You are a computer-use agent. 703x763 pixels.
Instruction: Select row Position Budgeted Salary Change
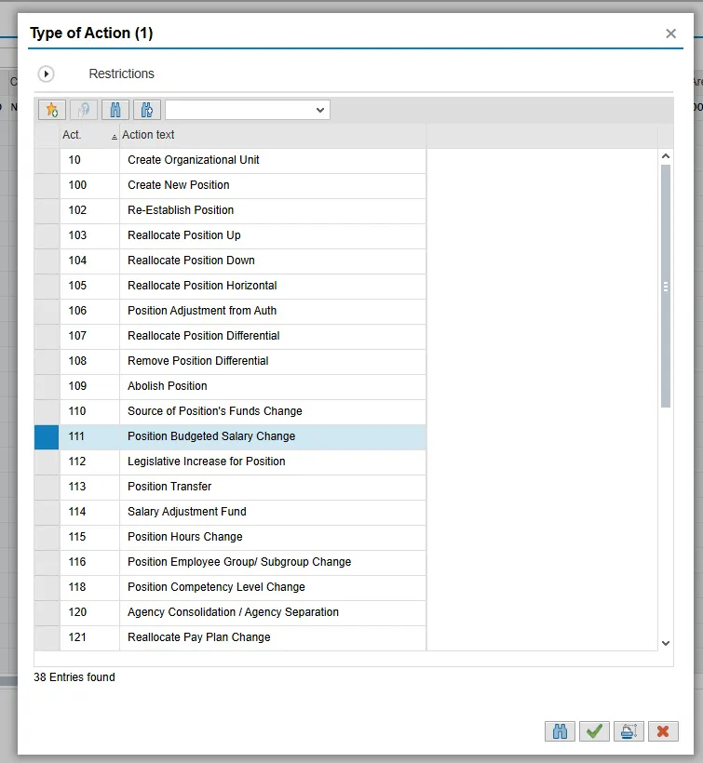230,436
